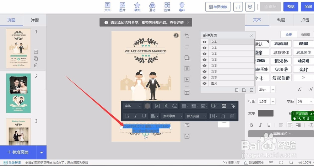Toggle underline in floating toolbar
The width and height of the screenshot is (314, 166).
coord(144,116)
